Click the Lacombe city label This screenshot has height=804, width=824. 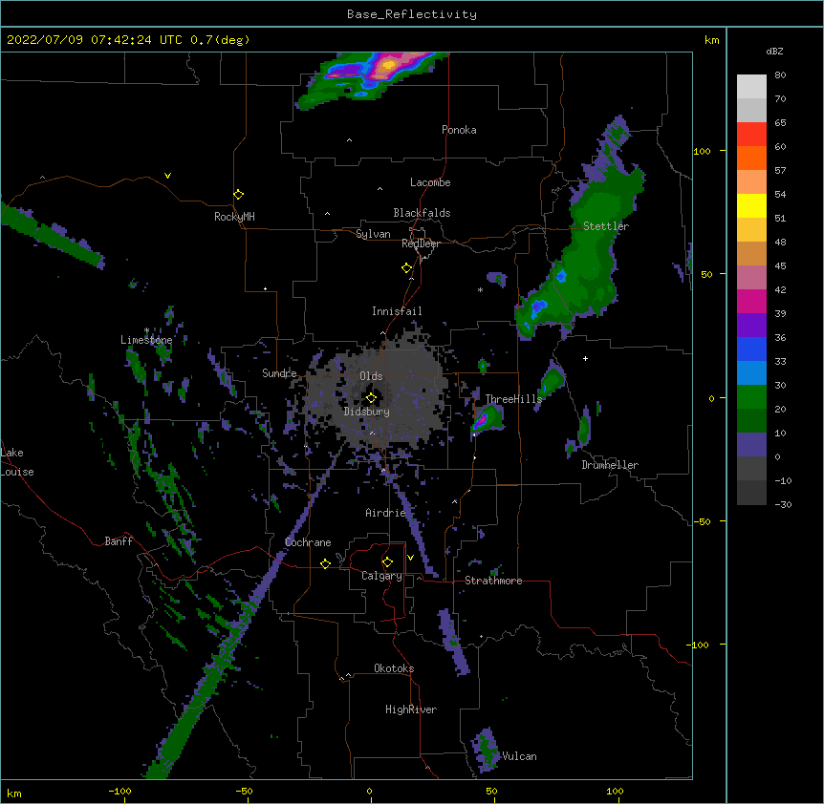point(430,182)
